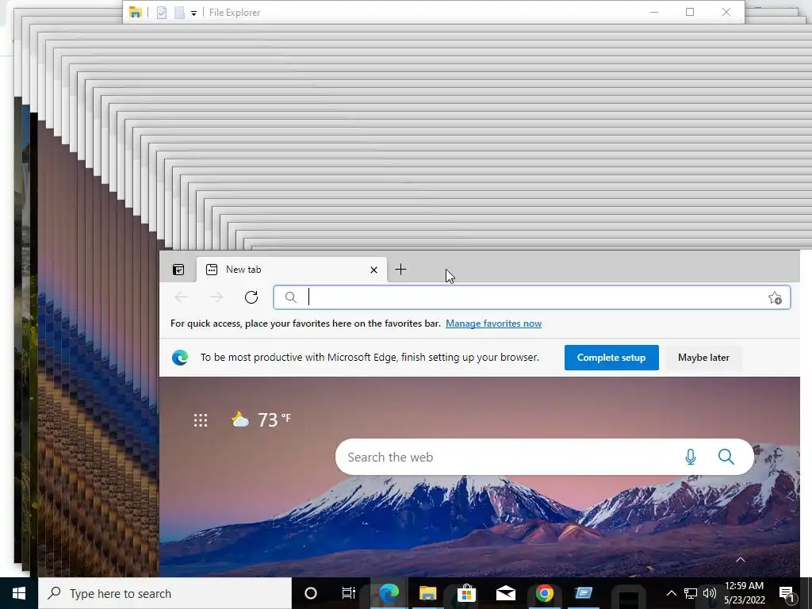Open the app launcher grid icon
Screen dimensions: 812x609
click(x=201, y=420)
